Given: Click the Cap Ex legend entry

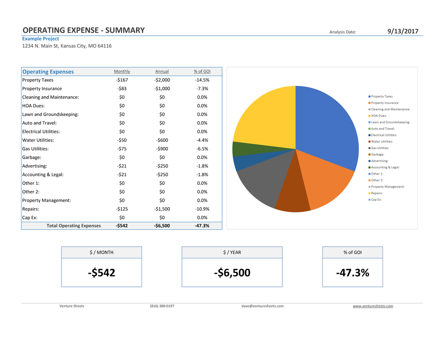Looking at the screenshot, I should tap(375, 200).
